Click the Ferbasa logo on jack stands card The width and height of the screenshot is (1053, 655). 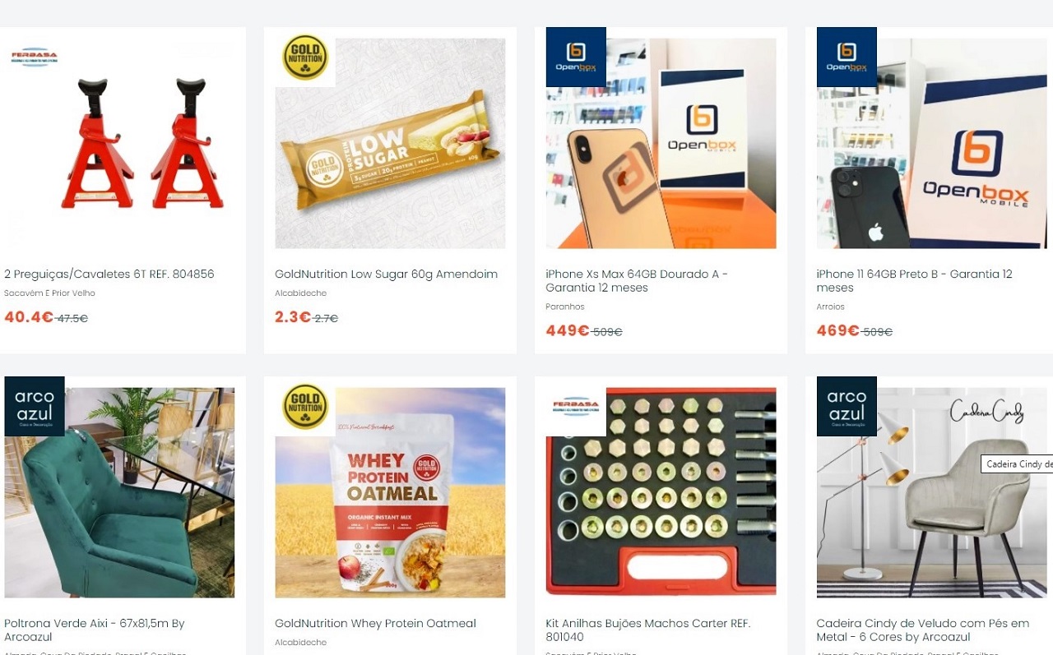click(x=34, y=58)
